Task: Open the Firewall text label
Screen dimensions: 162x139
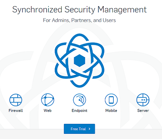Action: point(16,111)
